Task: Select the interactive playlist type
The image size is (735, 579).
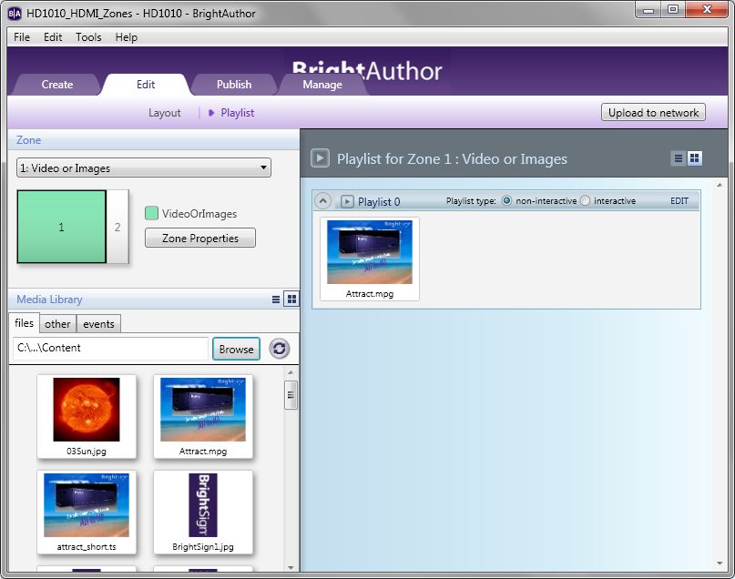Action: click(585, 200)
